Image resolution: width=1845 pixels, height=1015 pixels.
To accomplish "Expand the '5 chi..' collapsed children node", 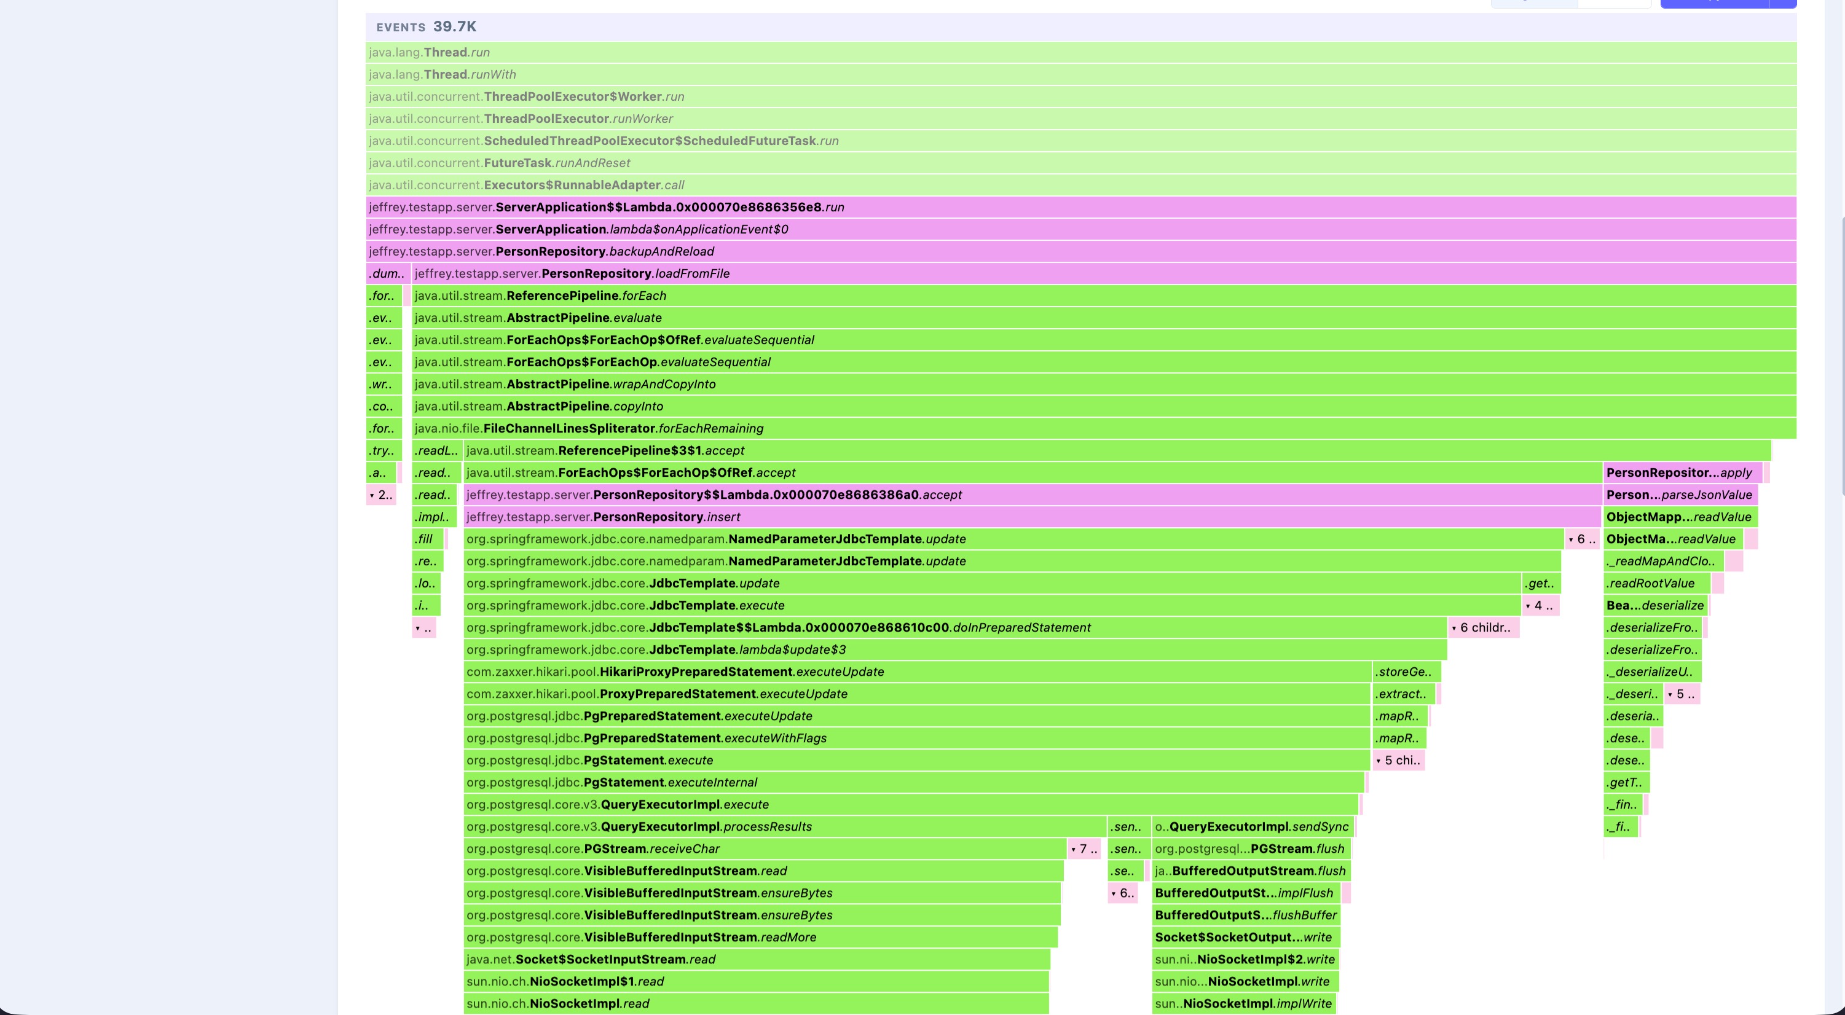I will pos(1398,760).
